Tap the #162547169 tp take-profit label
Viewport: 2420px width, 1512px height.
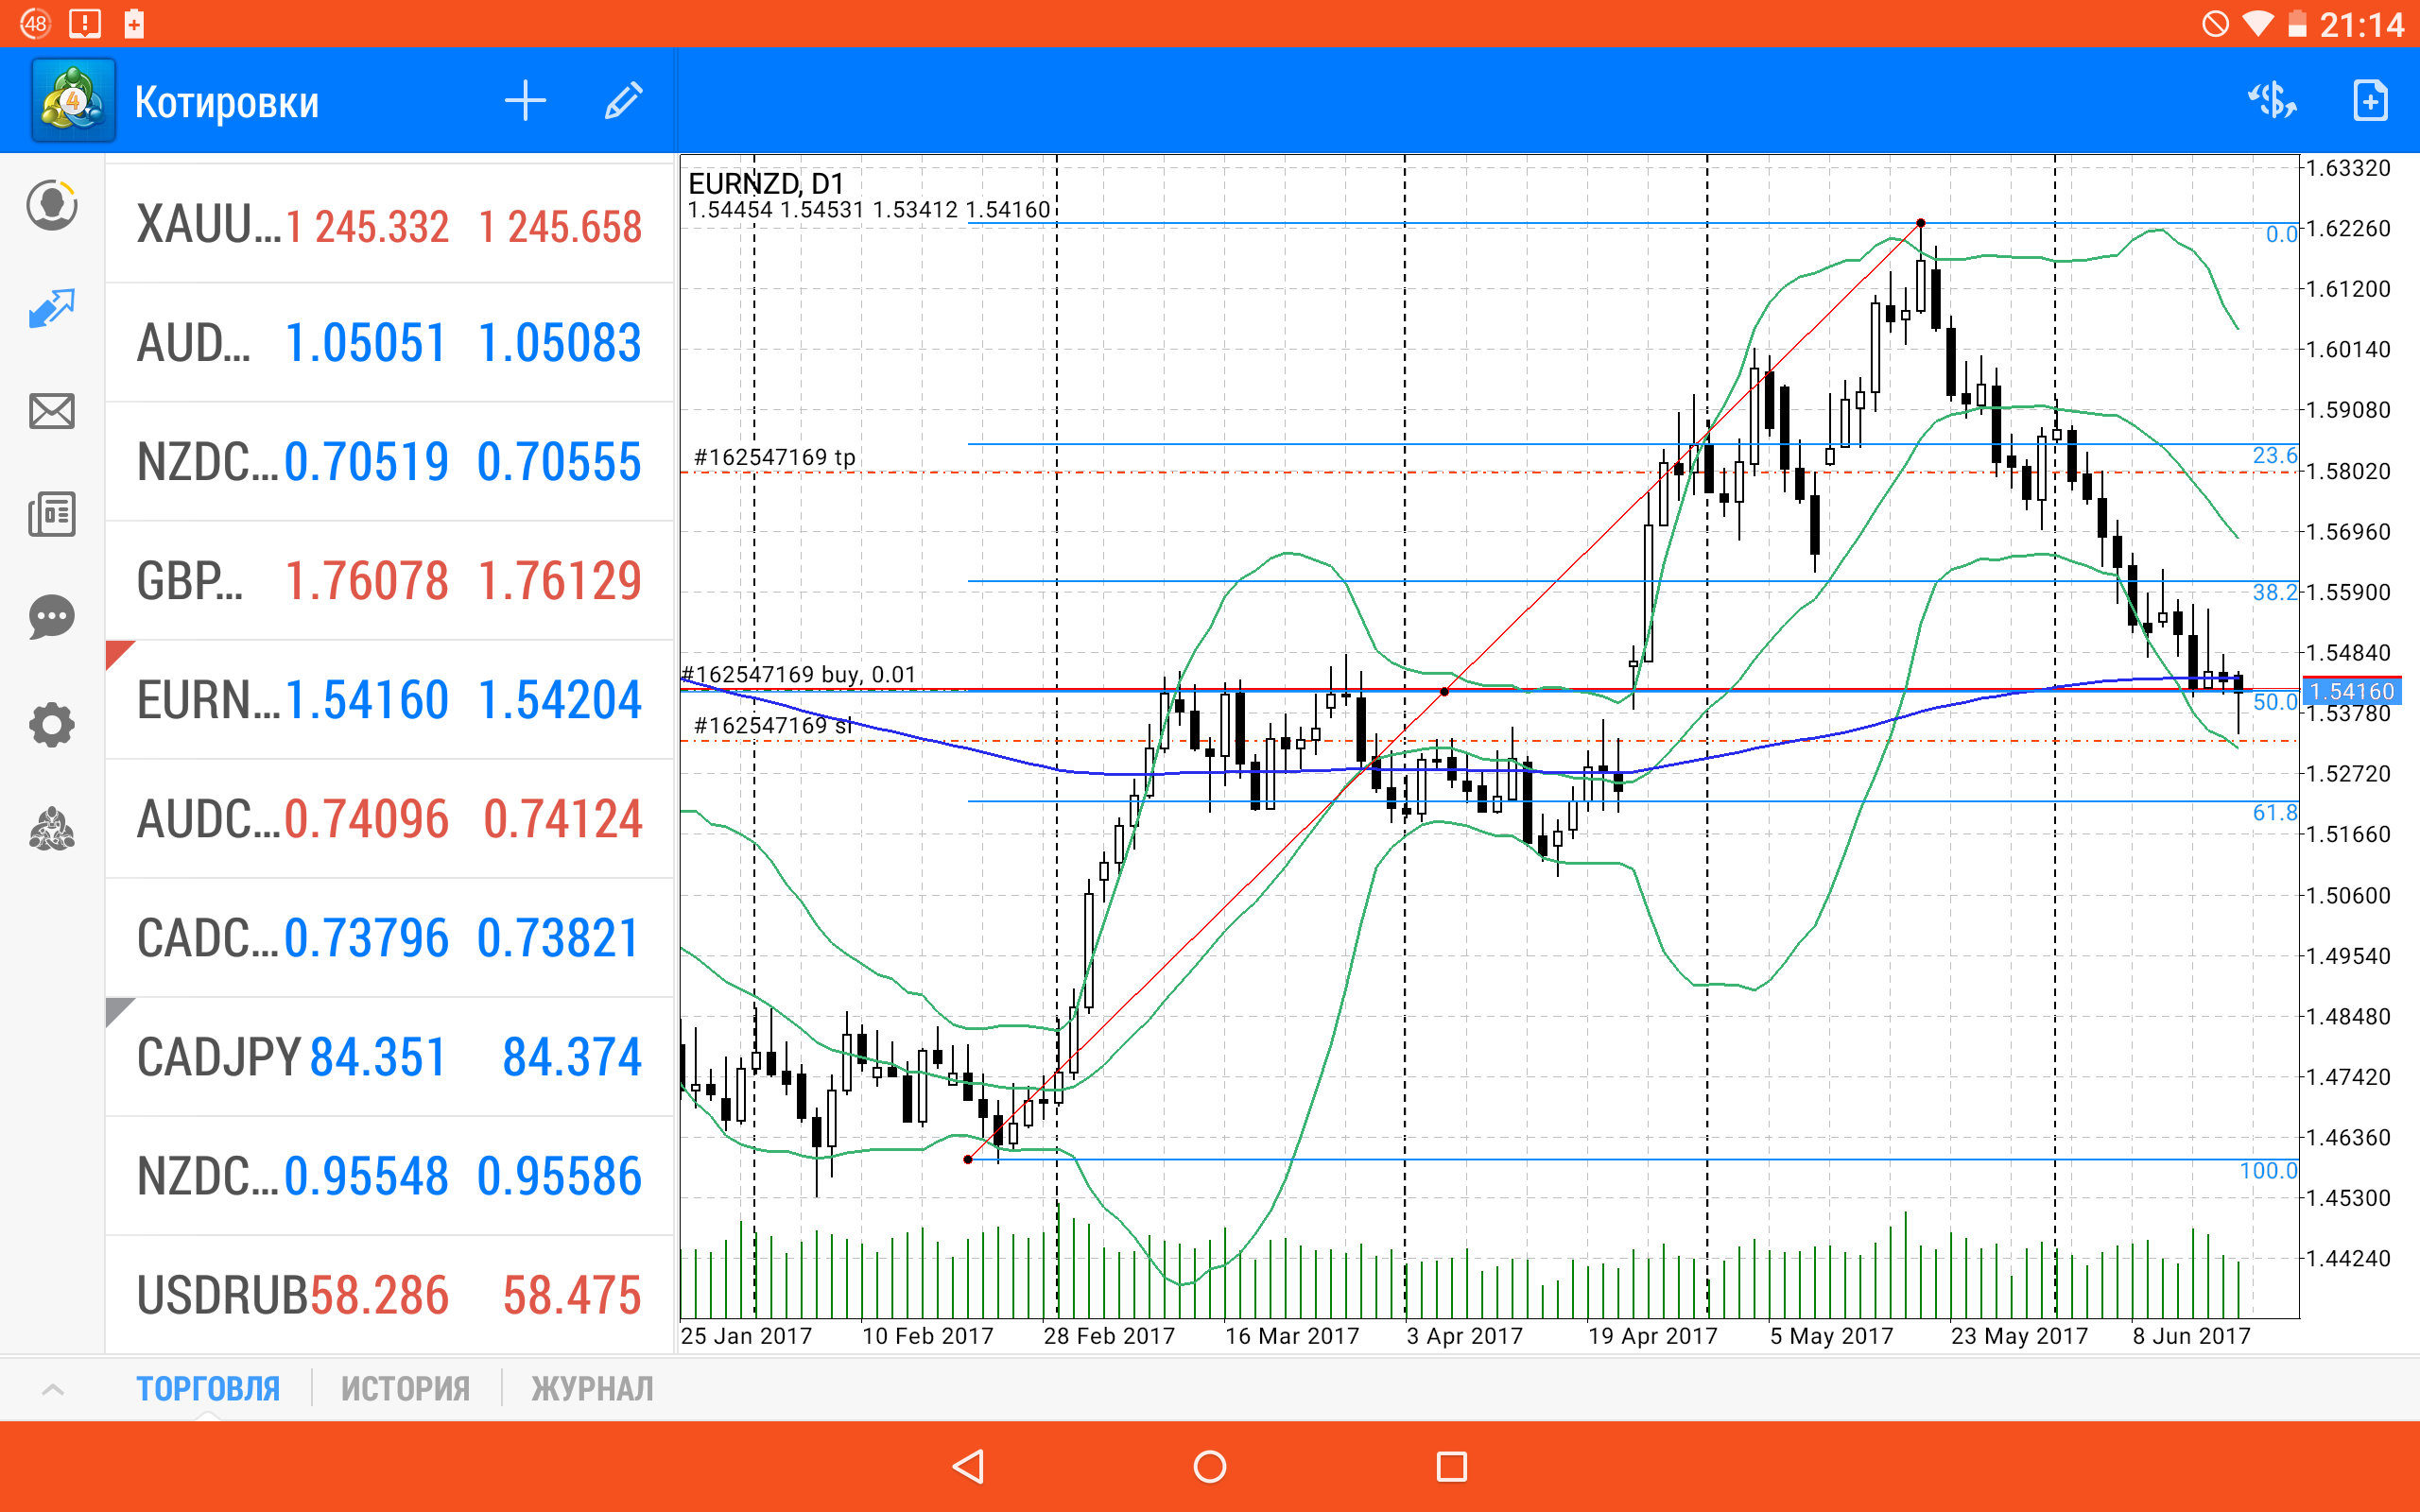coord(775,457)
